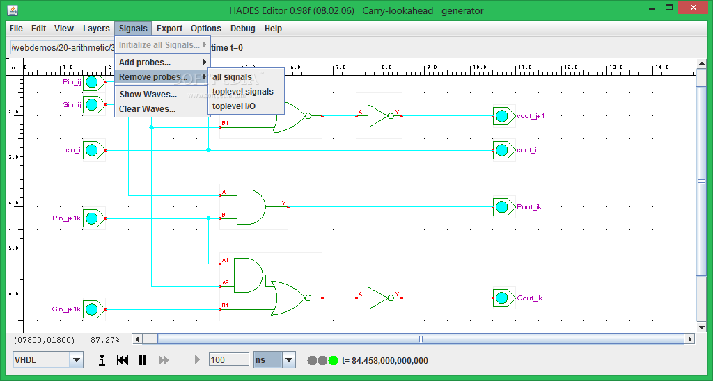This screenshot has width=713, height=381.
Task: Click the simulator info icon
Action: [x=102, y=360]
